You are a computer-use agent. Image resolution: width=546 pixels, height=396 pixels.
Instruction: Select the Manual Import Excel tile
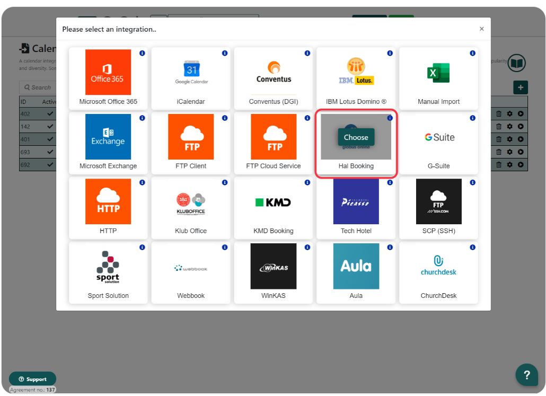[438, 78]
